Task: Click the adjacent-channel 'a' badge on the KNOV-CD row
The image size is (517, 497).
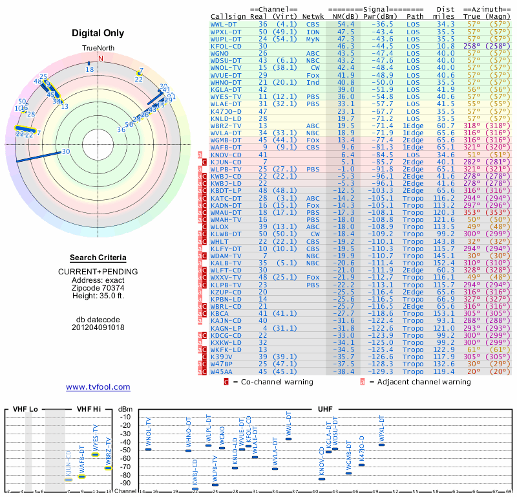Action: (x=200, y=155)
